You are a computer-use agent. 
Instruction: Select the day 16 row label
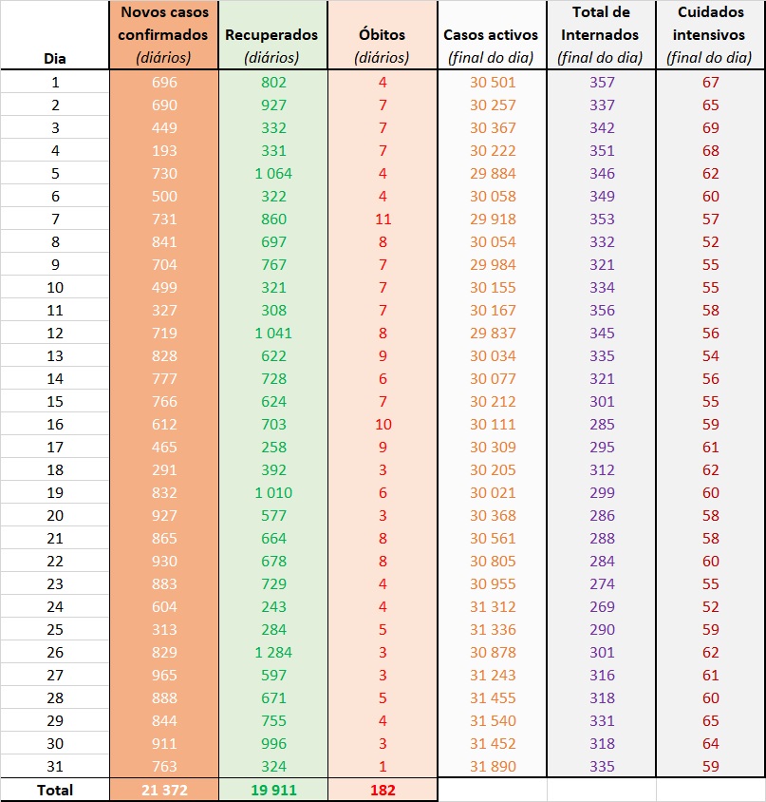55,425
